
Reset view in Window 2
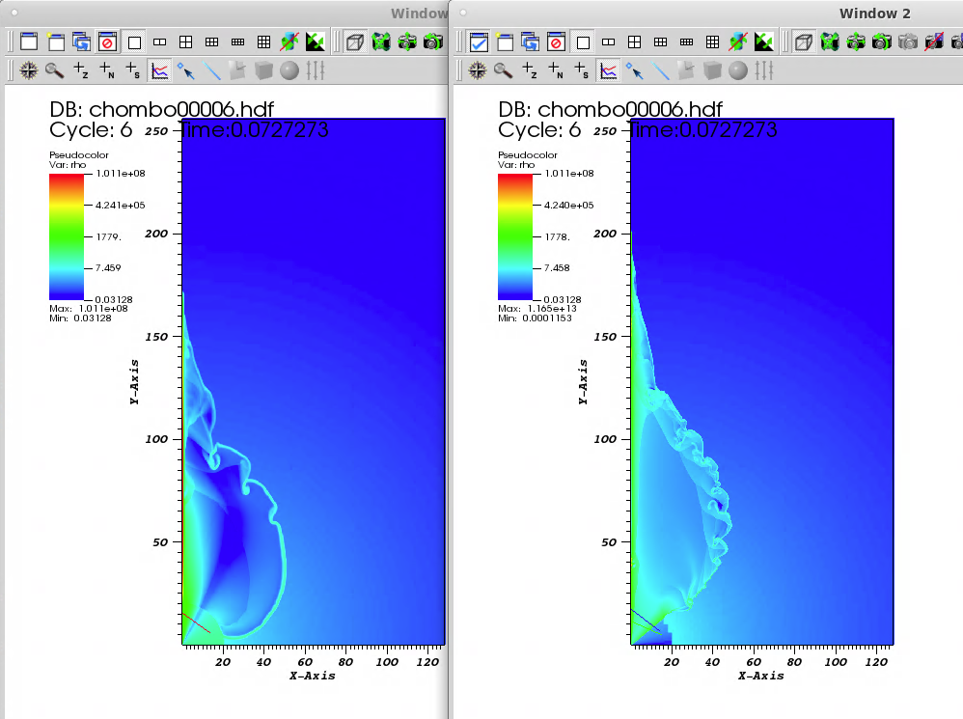tap(830, 41)
